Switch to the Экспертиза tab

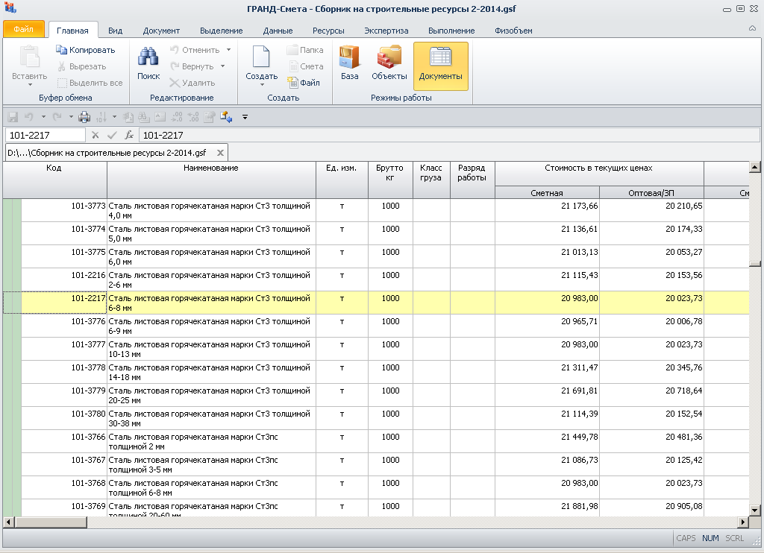(386, 31)
